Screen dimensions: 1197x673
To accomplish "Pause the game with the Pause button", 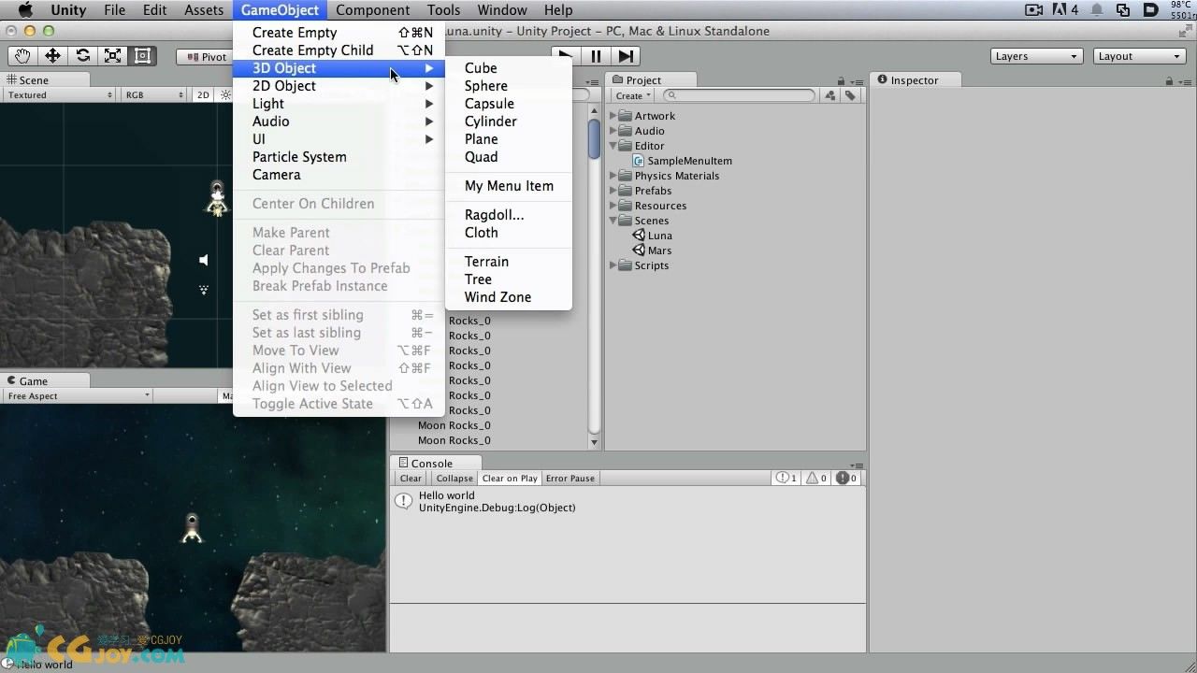I will (x=596, y=56).
